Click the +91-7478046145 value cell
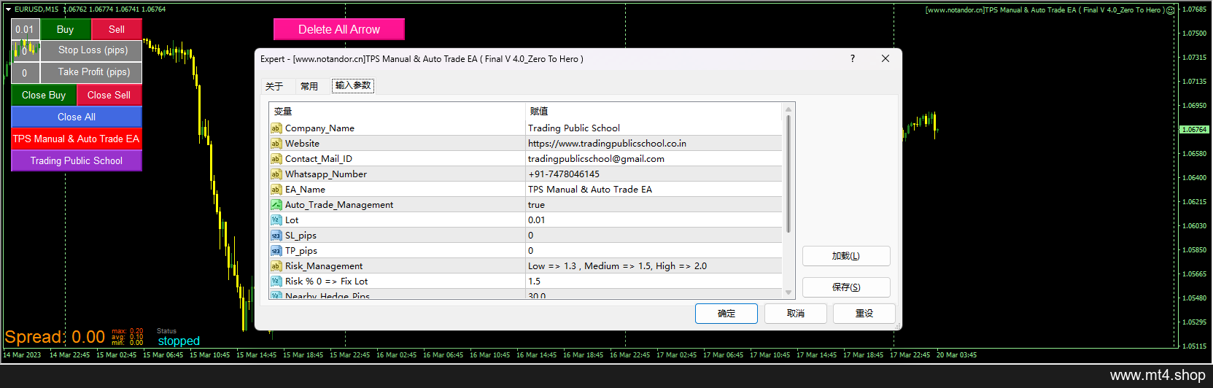This screenshot has height=388, width=1213. coord(654,174)
